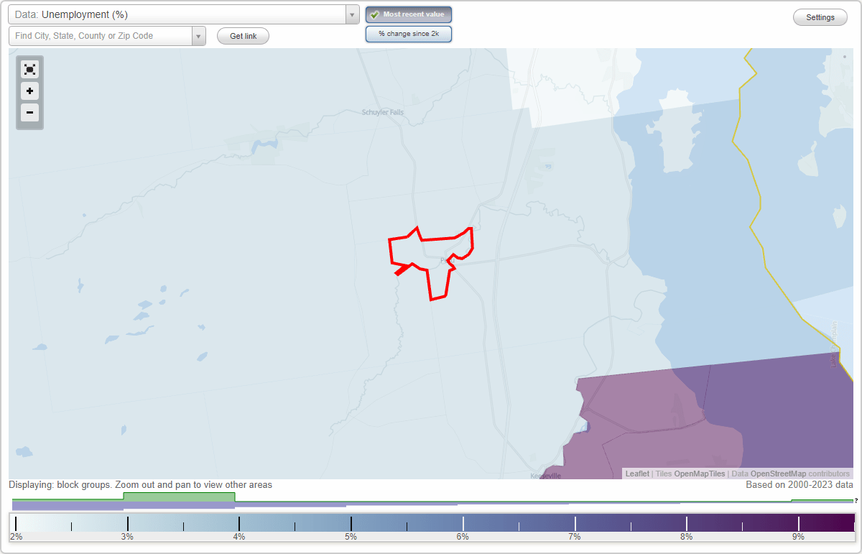Click the 2% label on legend
862x554 pixels.
point(16,536)
